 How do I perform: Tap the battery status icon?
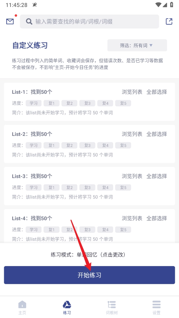(172, 5)
